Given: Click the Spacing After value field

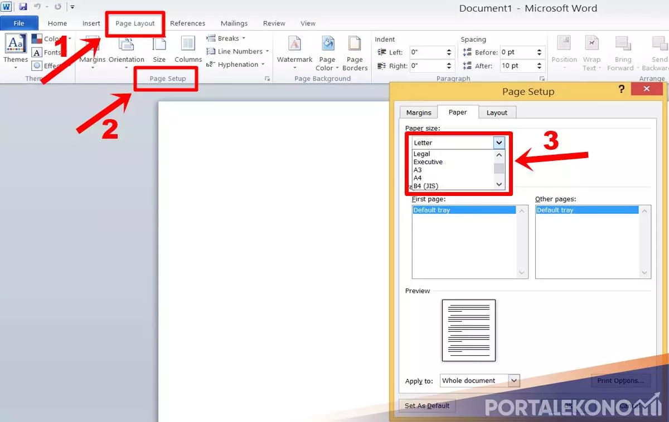Looking at the screenshot, I should (517, 66).
